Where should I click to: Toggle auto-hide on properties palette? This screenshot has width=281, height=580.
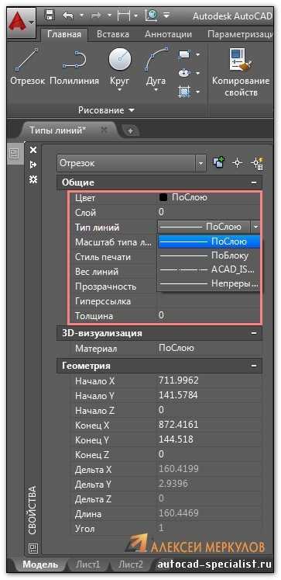coord(33,165)
